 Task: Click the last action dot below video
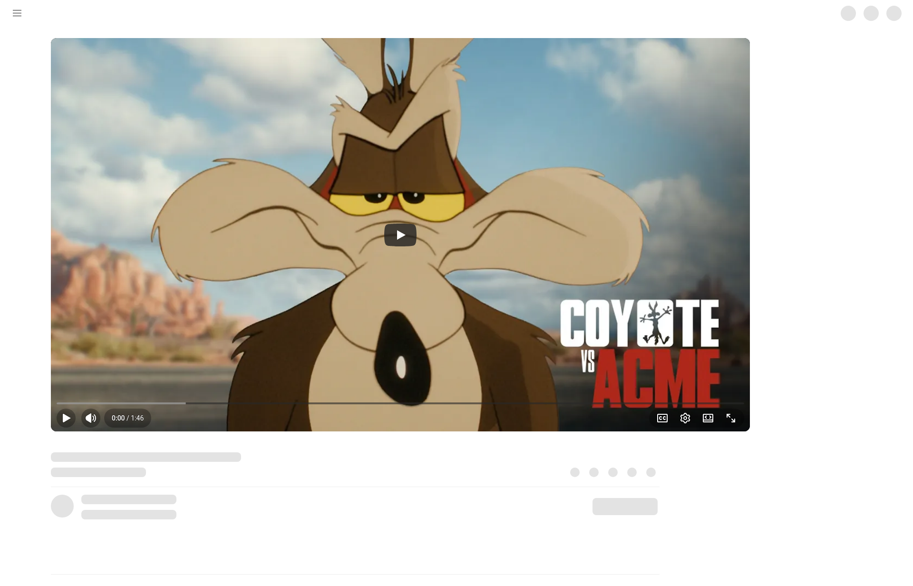click(x=651, y=472)
